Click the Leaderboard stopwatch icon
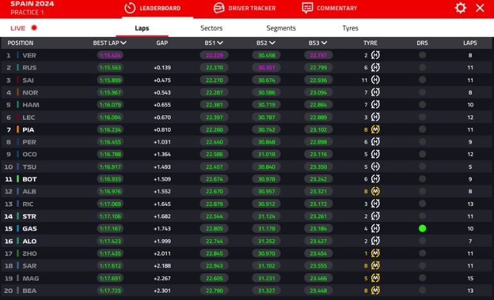This screenshot has width=494, height=300. click(x=130, y=8)
